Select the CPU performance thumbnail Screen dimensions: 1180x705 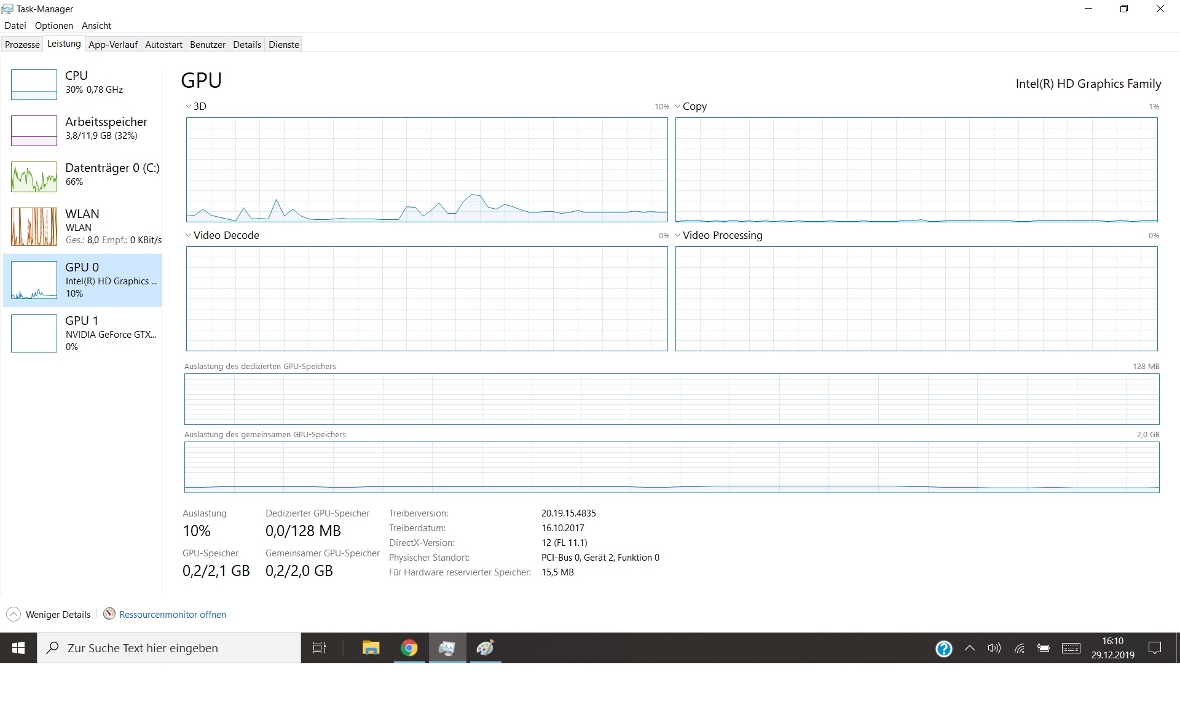pyautogui.click(x=34, y=85)
